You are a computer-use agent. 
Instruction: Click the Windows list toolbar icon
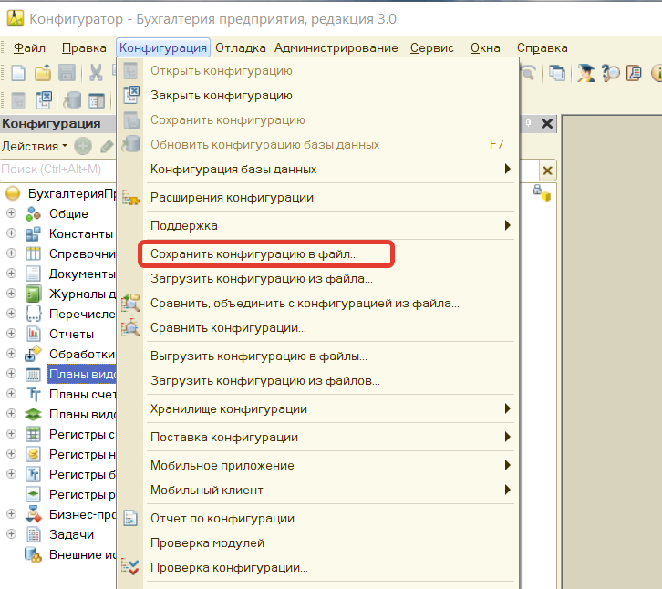[x=555, y=73]
